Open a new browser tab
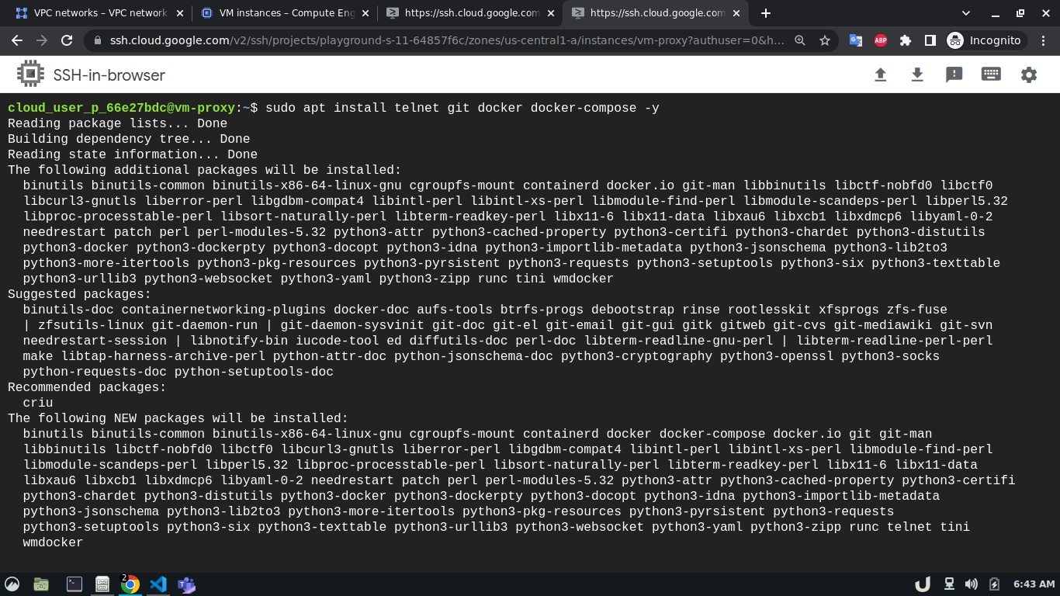 tap(766, 13)
